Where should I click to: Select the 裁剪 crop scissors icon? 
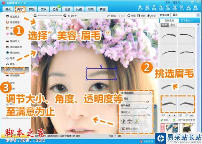(x=175, y=8)
